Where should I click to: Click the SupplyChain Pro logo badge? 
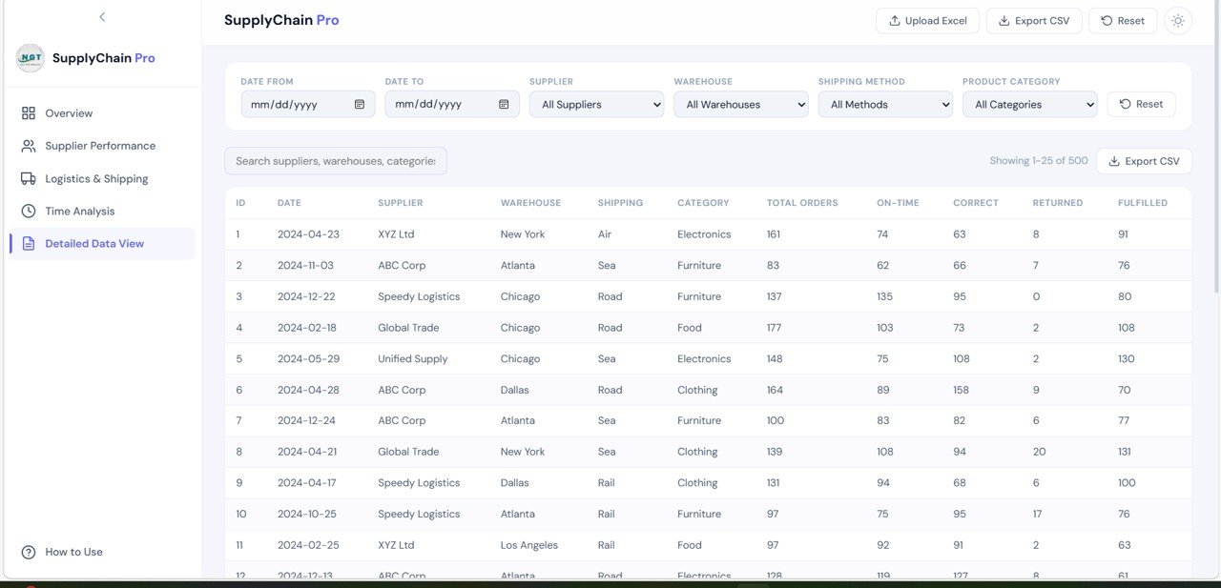(x=30, y=57)
